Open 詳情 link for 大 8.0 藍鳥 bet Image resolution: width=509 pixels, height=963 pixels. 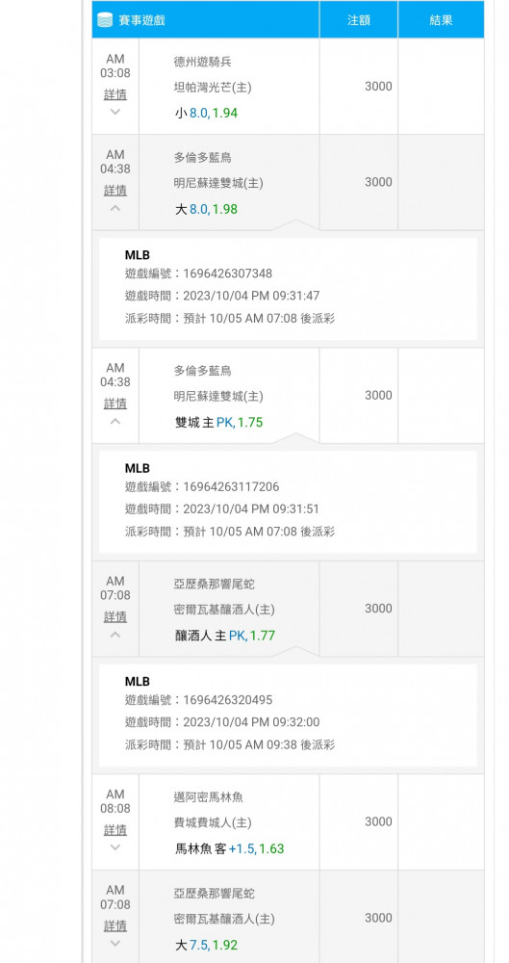pos(115,191)
